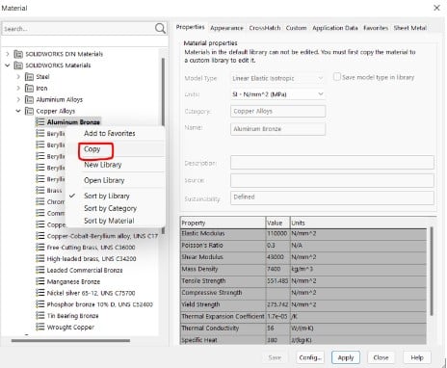Expand the Steel category
Viewport: 447px width, 368px height.
point(18,77)
